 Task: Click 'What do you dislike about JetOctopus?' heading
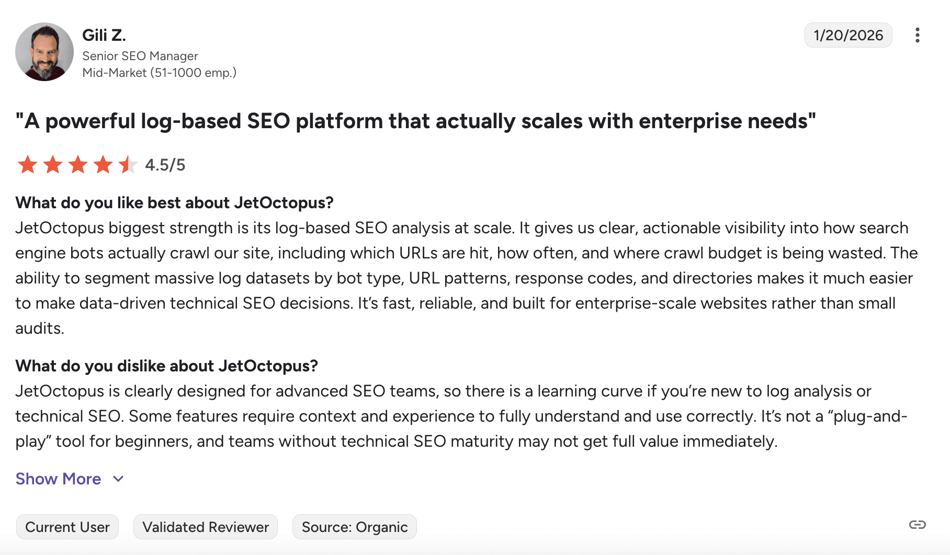click(166, 366)
